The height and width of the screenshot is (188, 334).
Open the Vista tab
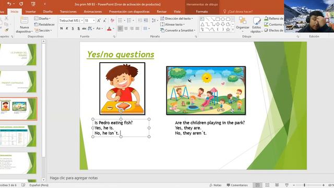coord(177,11)
